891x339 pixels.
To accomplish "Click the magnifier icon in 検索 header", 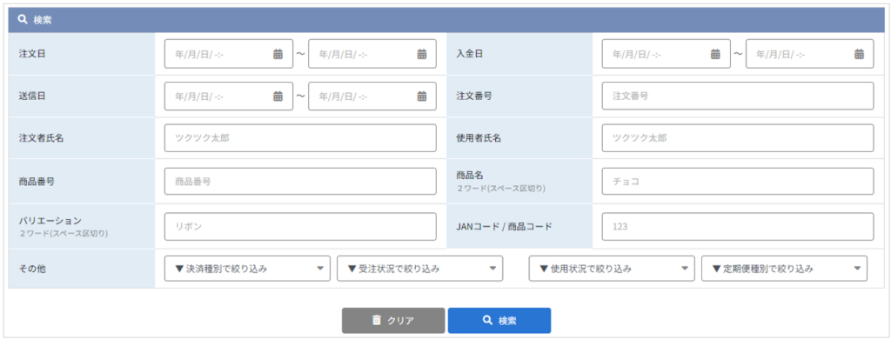I will [23, 19].
